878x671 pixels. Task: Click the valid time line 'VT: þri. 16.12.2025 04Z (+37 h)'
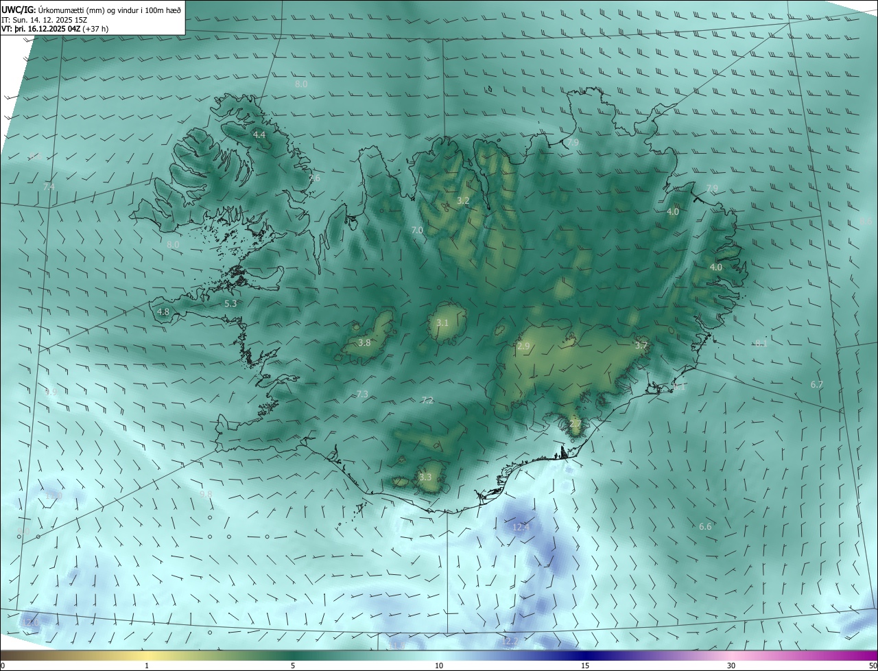click(55, 29)
